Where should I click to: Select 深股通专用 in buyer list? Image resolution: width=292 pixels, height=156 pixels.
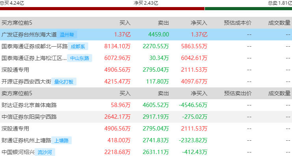coord(15,70)
